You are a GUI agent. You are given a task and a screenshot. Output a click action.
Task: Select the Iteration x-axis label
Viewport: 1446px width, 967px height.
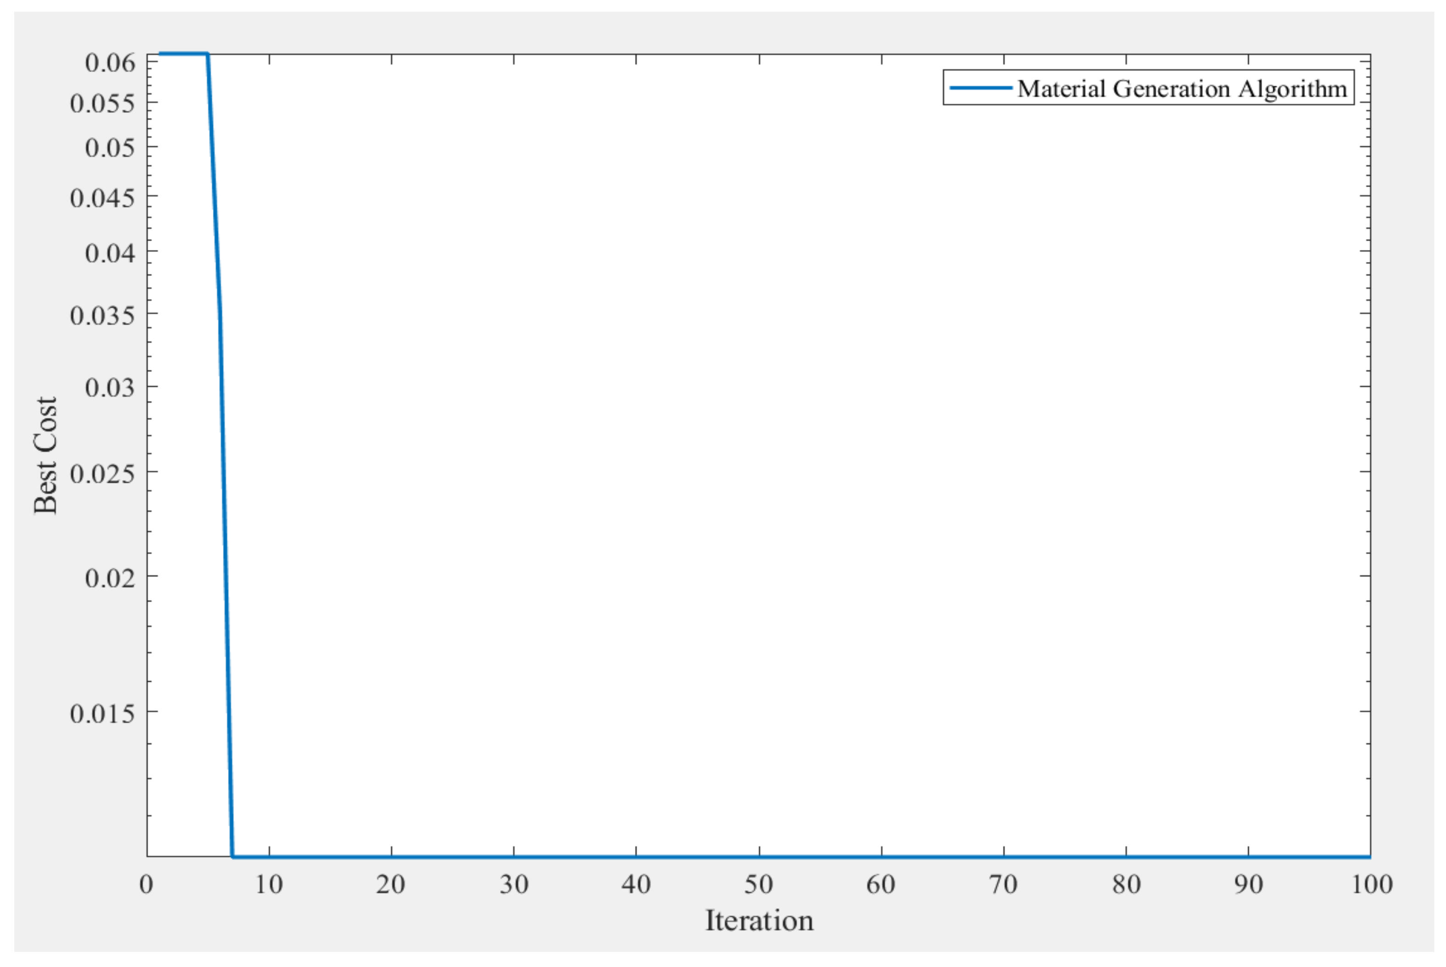click(759, 921)
